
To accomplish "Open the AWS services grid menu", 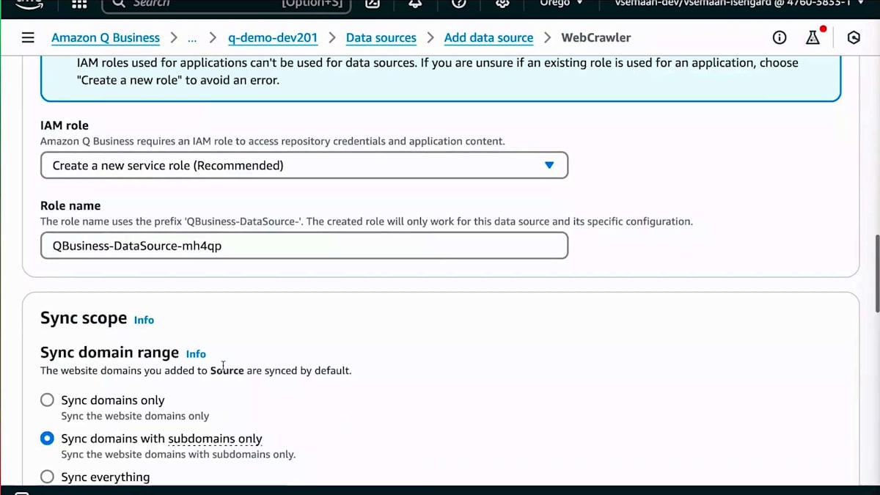I will pyautogui.click(x=79, y=4).
